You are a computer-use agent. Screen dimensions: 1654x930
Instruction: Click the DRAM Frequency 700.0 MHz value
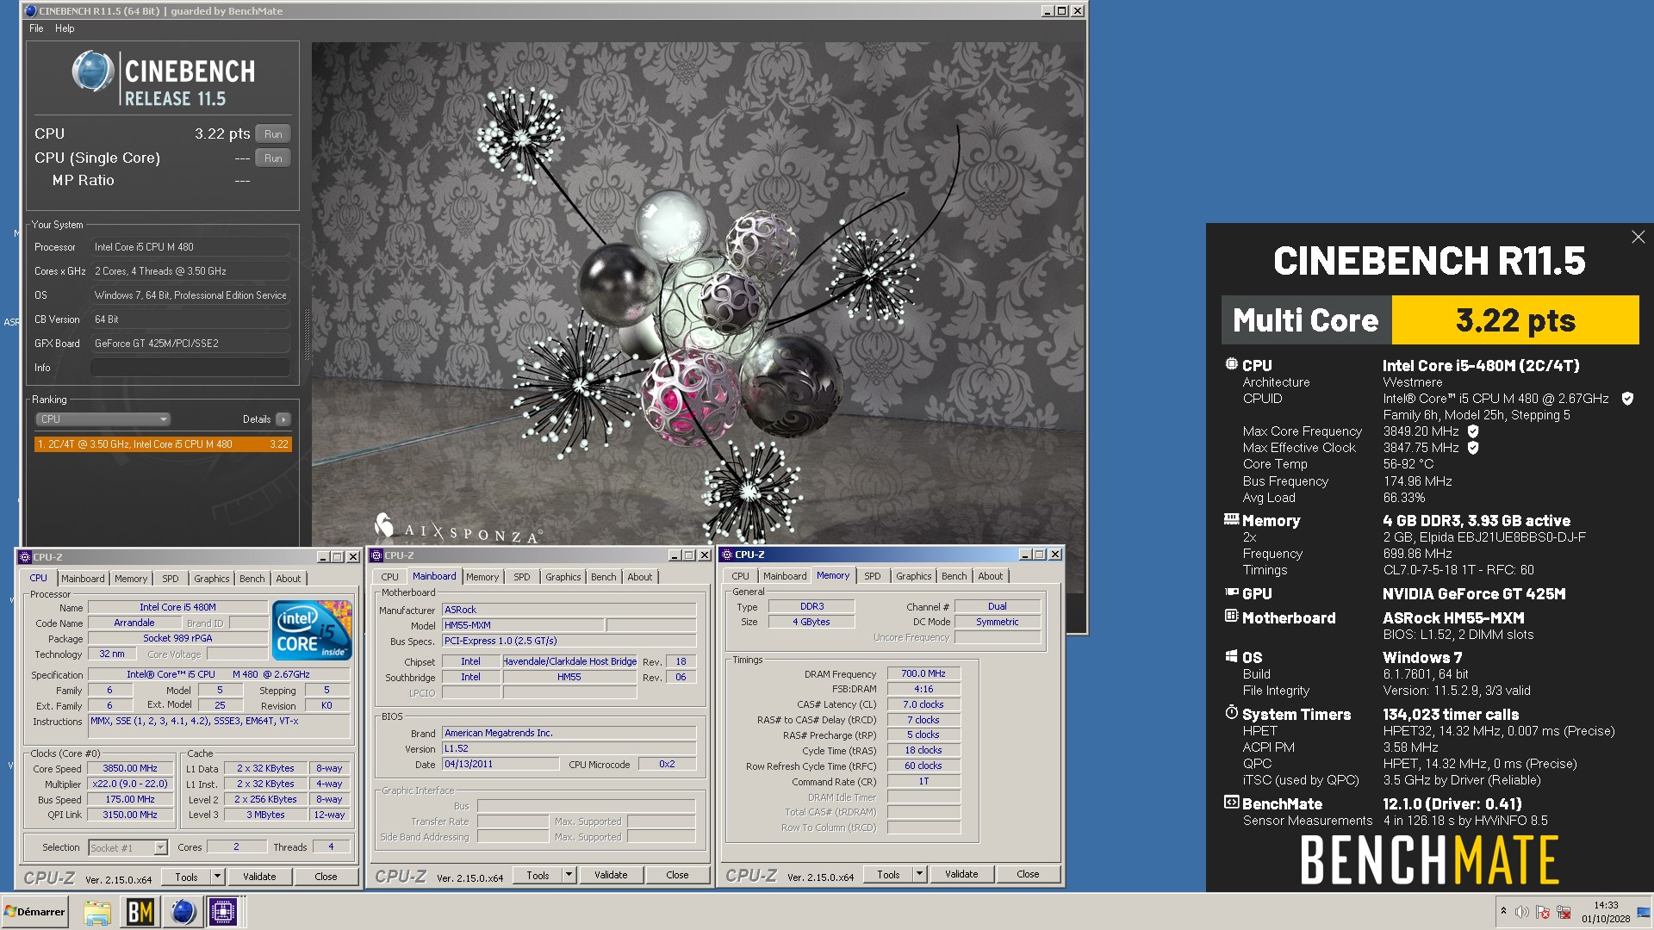pos(923,673)
